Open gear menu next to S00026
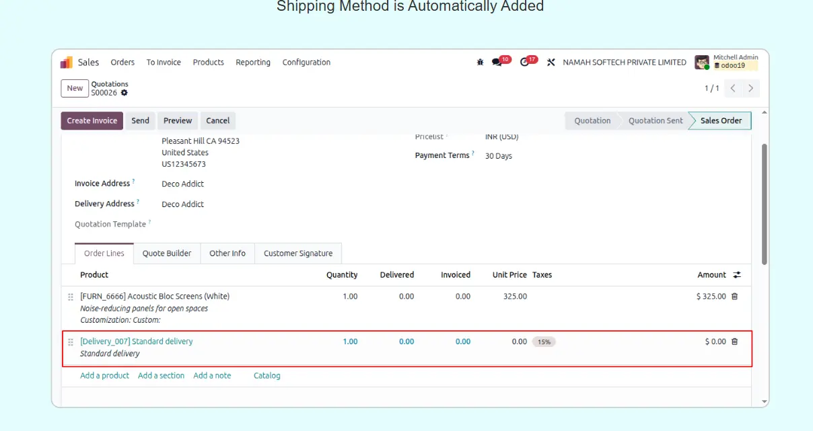This screenshot has height=431, width=813. point(125,93)
